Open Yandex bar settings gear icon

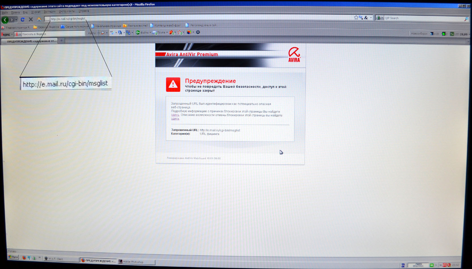click(198, 32)
